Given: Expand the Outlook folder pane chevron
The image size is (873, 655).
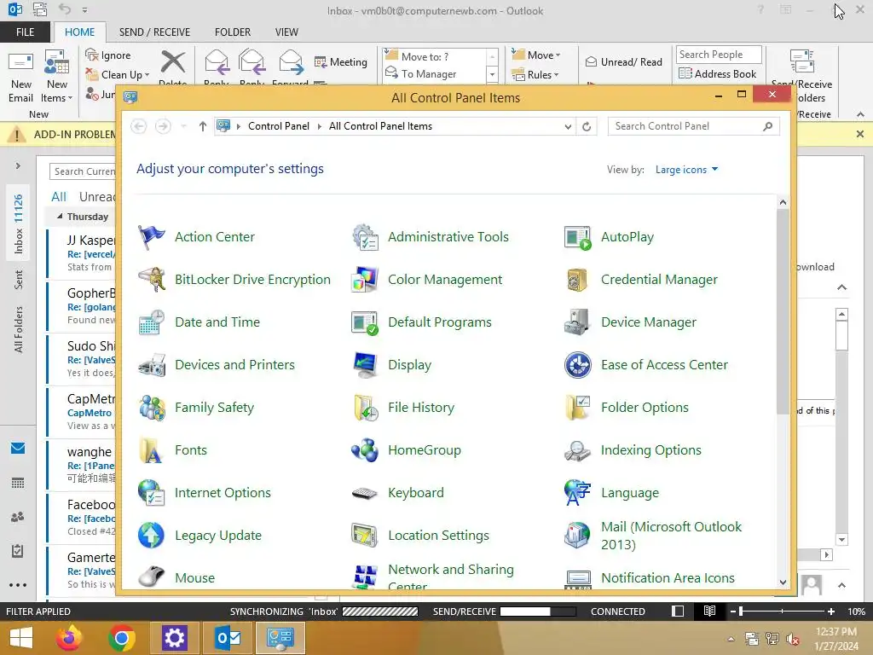Looking at the screenshot, I should click(18, 165).
